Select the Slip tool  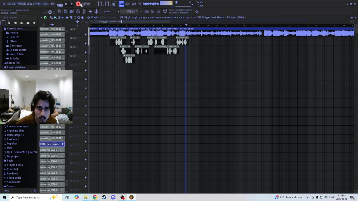point(67,18)
